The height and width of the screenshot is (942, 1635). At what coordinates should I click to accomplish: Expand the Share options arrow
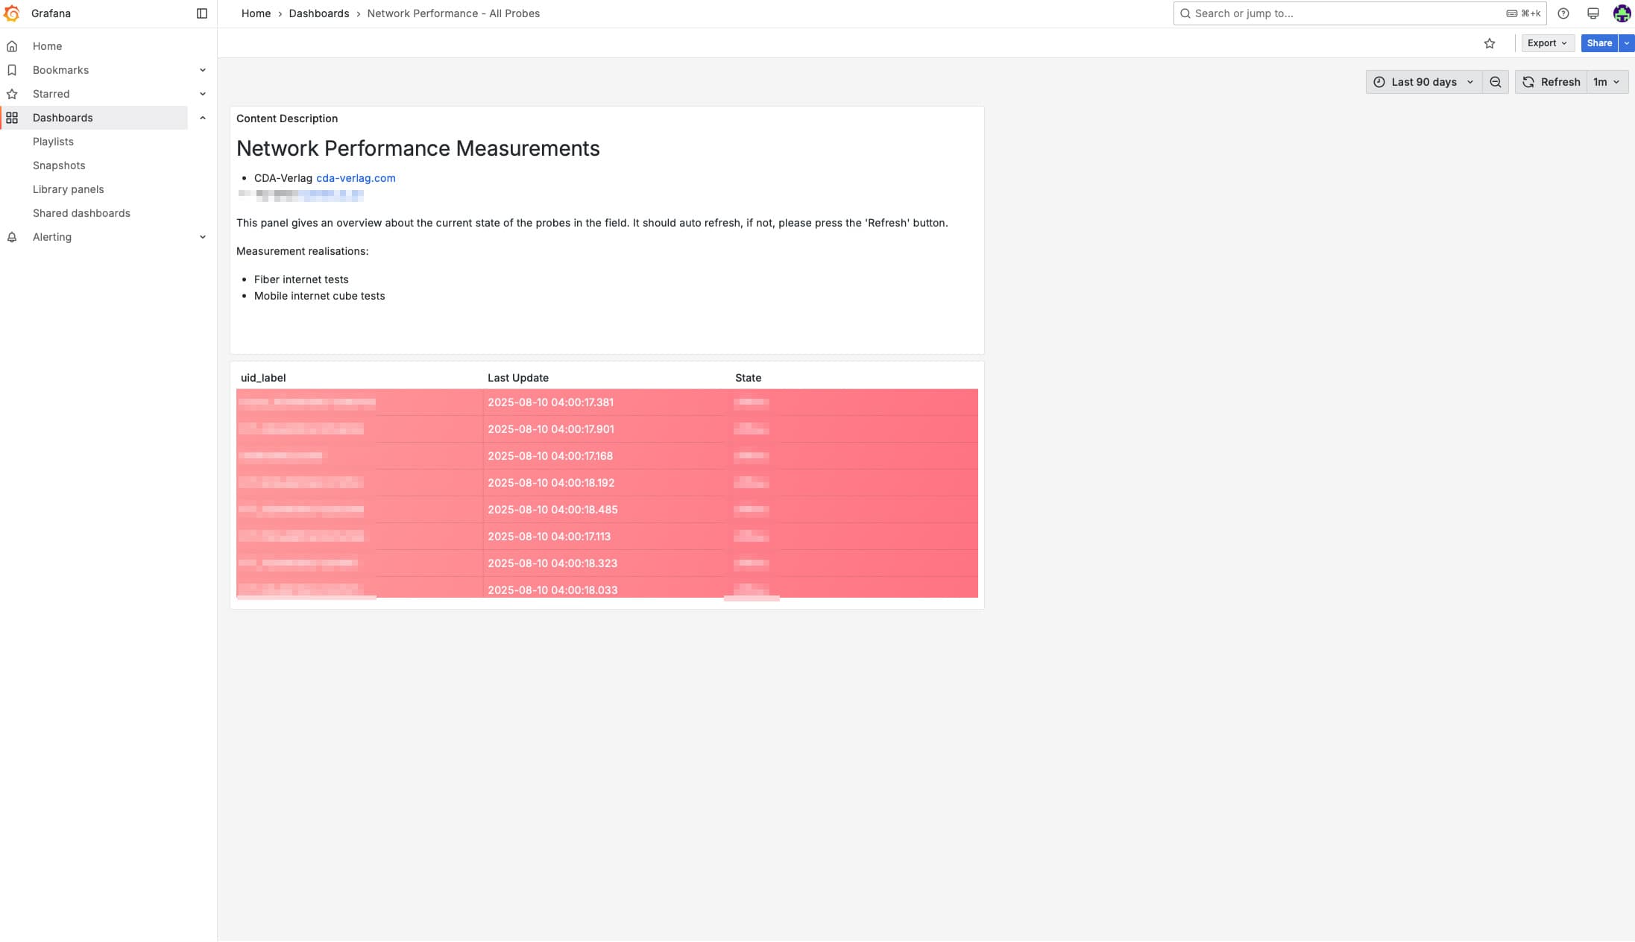pyautogui.click(x=1626, y=43)
